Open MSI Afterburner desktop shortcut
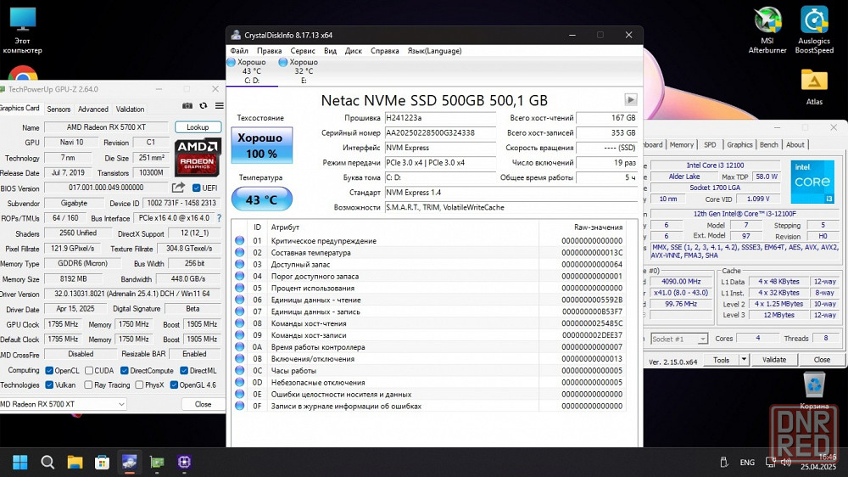This screenshot has width=848, height=477. (767, 30)
